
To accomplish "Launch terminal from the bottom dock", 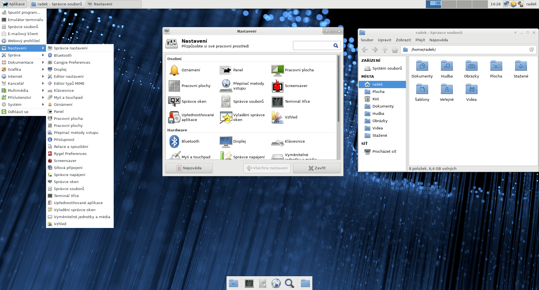I will click(249, 283).
